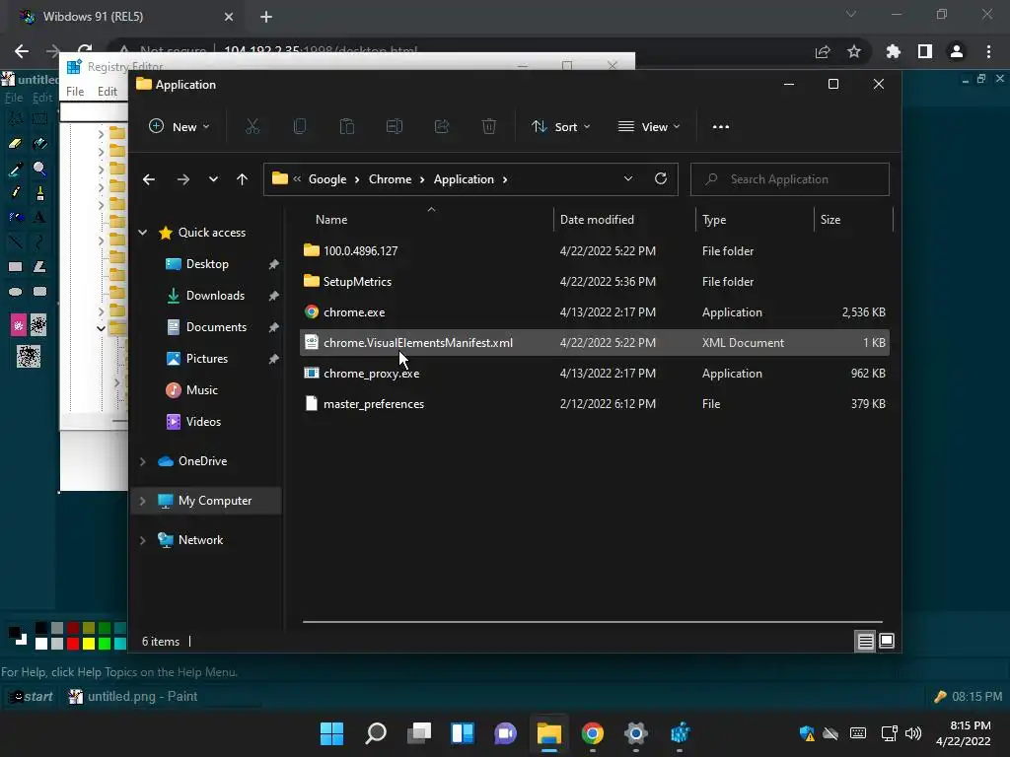This screenshot has width=1010, height=757.
Task: Open File menu in Registry Editor
Action: coord(75,92)
